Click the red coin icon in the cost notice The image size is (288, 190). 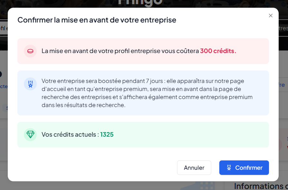point(30,51)
